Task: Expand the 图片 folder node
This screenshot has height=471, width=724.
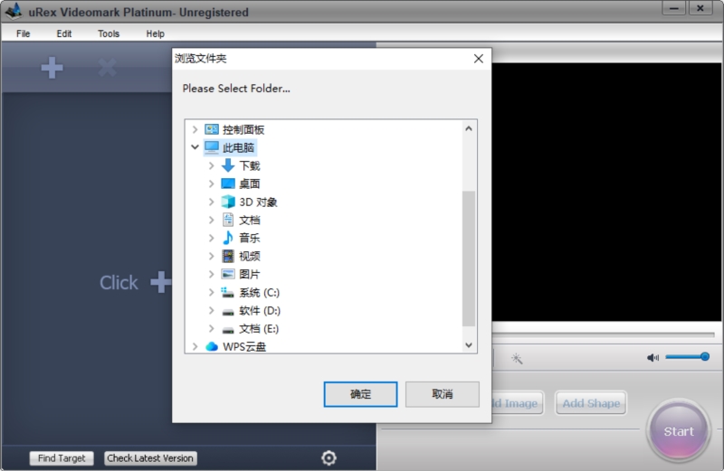Action: [x=212, y=274]
